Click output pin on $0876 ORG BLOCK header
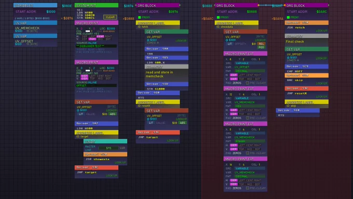Screen dimensions: 353x199 (180, 5)
